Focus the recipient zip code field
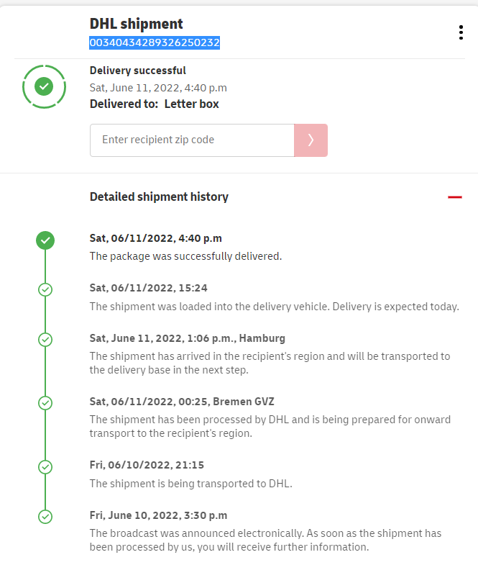Screen dimensions: 478x565 pos(192,140)
